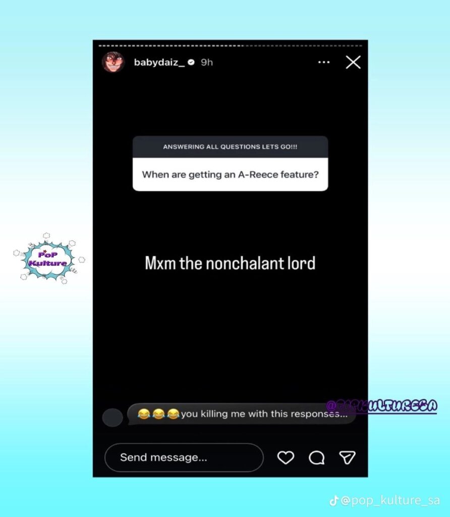Click the purple @popkulturesa watermark
Screen dimensions: 450x517
pos(382,406)
